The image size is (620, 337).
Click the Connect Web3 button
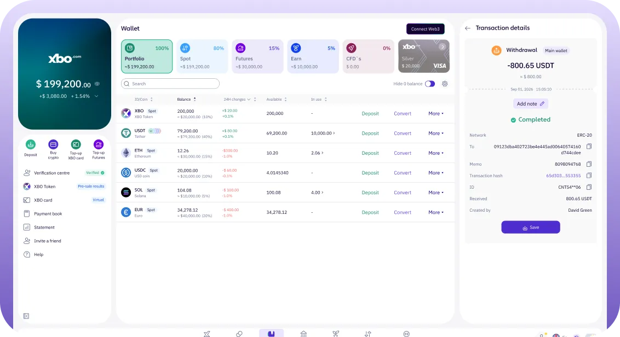pos(426,29)
